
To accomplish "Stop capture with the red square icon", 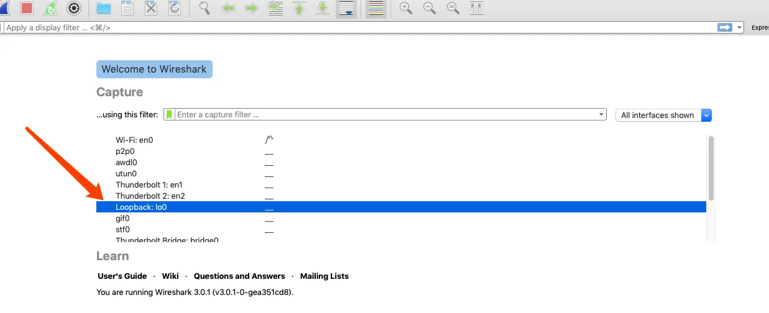I will pyautogui.click(x=27, y=8).
